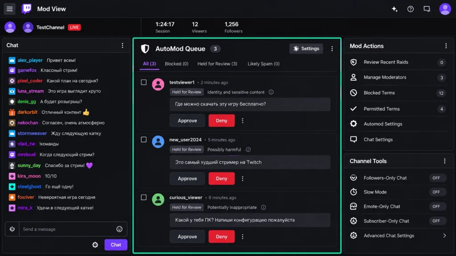
Task: Approve the testviewer1 message
Action: tap(187, 121)
